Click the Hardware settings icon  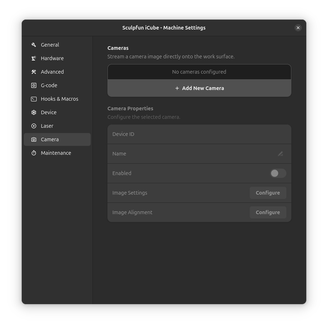pyautogui.click(x=33, y=58)
